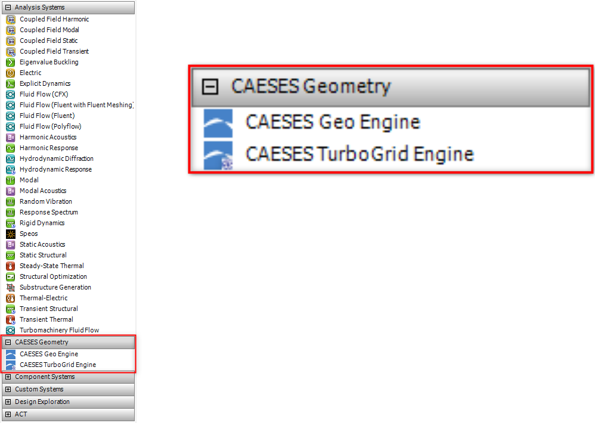Click the Eigenvalue Buckling label
Image resolution: width=595 pixels, height=423 pixels.
click(x=49, y=62)
